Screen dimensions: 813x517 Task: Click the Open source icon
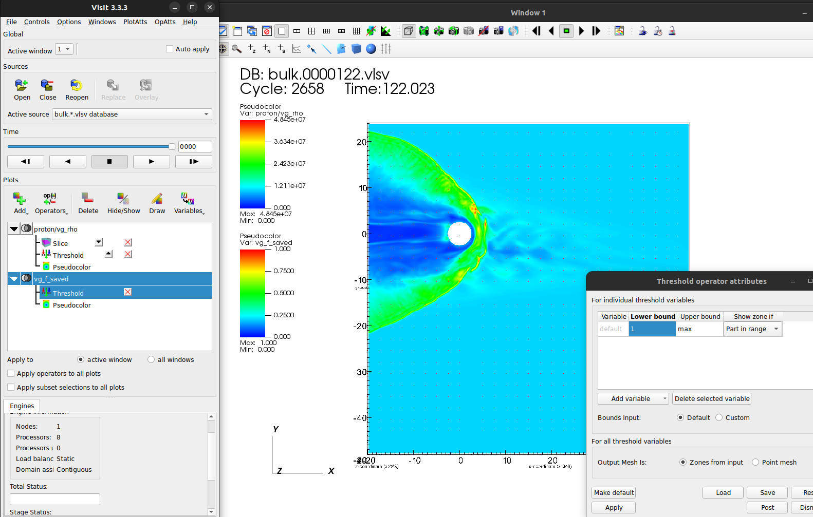pyautogui.click(x=22, y=85)
